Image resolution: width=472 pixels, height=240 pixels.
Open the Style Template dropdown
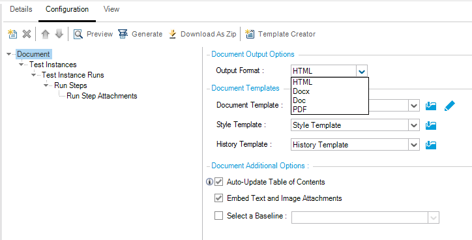(414, 125)
